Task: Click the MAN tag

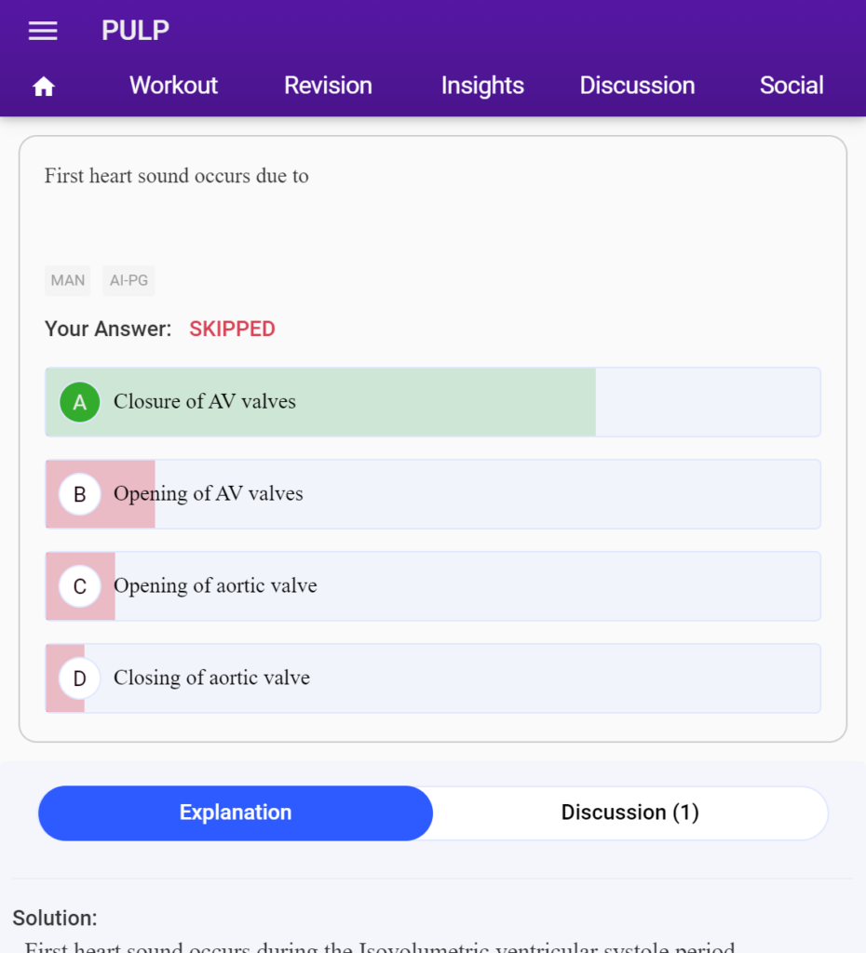Action: tap(67, 280)
